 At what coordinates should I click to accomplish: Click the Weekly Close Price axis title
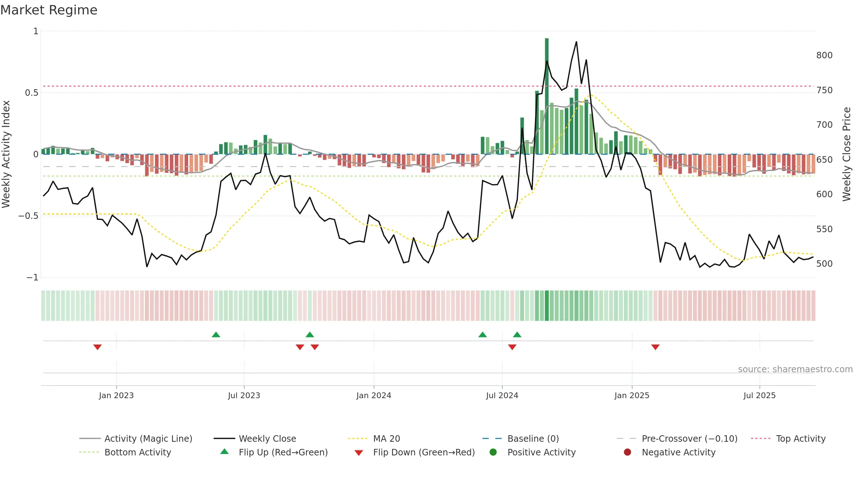pos(846,154)
